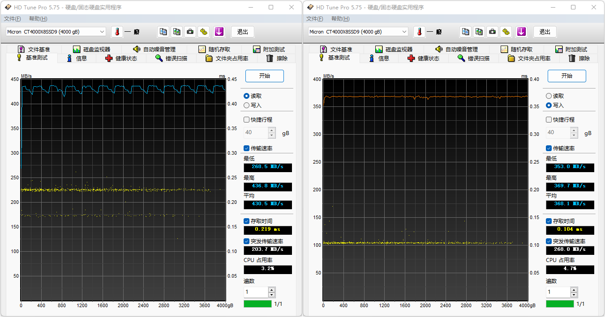Click 快捷行程 gB spinner in right window
Viewport: 605px width, 317px height.
574,133
